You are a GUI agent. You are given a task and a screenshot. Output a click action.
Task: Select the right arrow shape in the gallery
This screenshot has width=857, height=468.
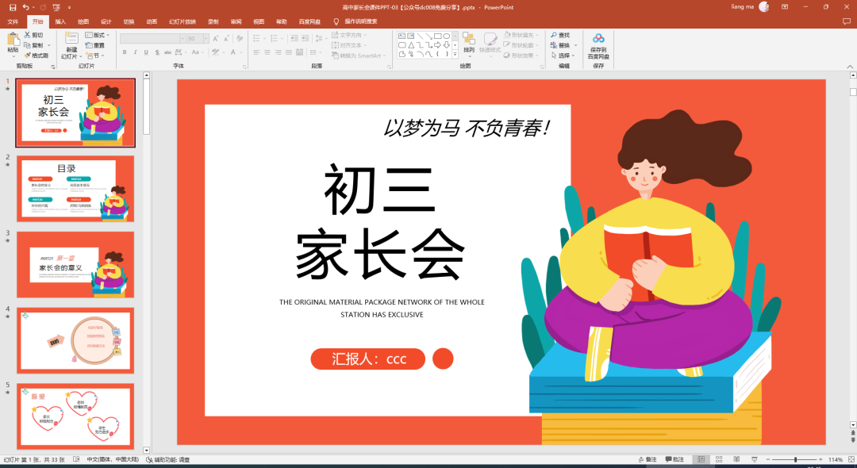click(438, 44)
